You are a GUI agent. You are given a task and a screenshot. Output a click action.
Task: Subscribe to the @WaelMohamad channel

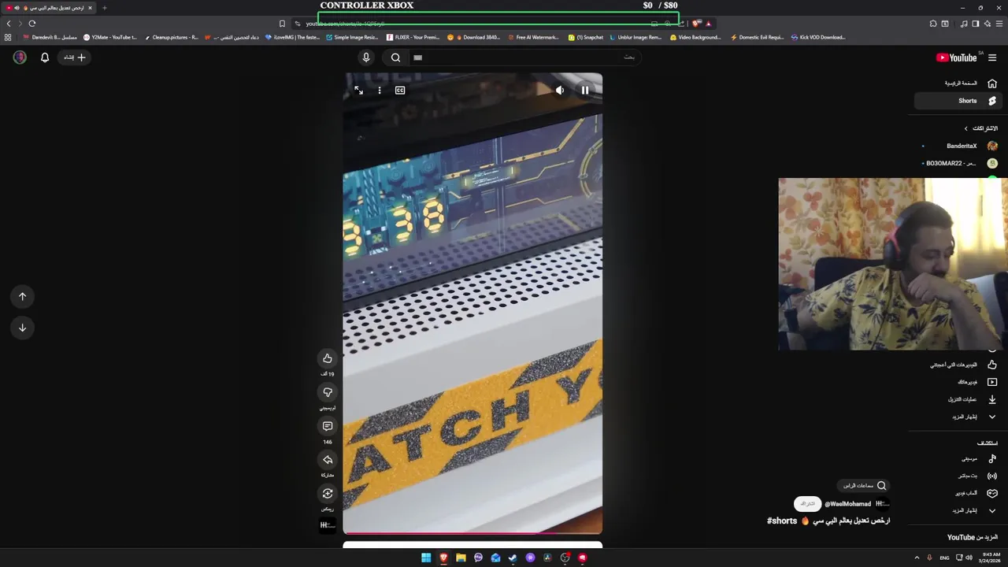point(807,503)
